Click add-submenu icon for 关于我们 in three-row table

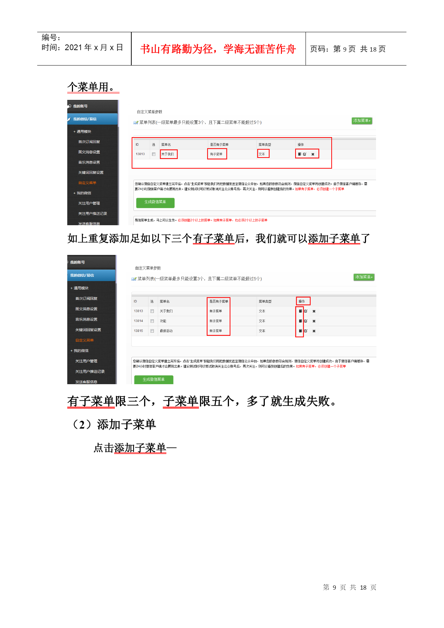pos(300,311)
